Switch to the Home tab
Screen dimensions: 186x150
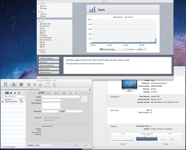click(x=70, y=93)
